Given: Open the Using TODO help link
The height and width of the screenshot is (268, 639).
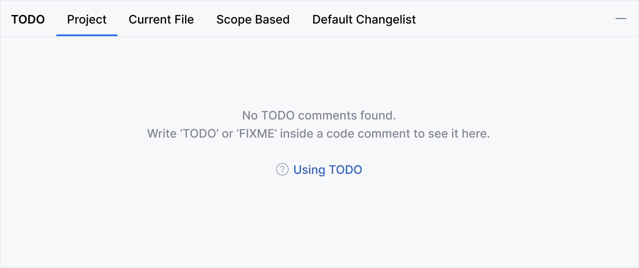Looking at the screenshot, I should [328, 170].
